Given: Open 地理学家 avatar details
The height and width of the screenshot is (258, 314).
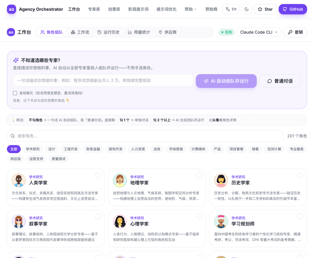Looking at the screenshot, I should [x=120, y=180].
